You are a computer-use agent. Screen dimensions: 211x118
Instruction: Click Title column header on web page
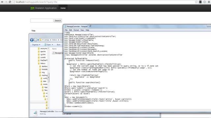(x=33, y=31)
